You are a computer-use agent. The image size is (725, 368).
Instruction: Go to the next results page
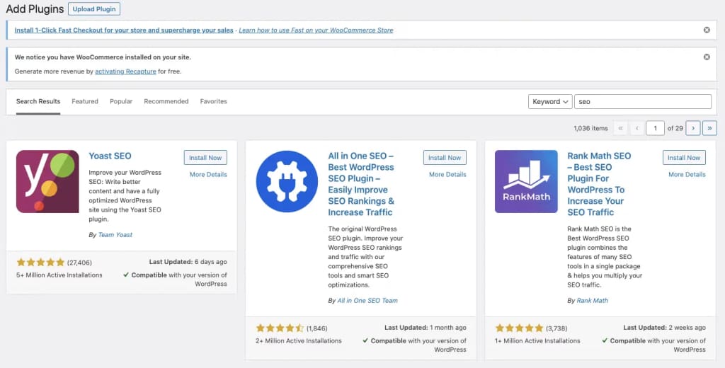pos(692,128)
